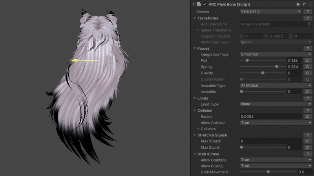Image resolution: width=314 pixels, height=176 pixels.
Task: Open the component help reference icon
Action: tap(298, 4)
